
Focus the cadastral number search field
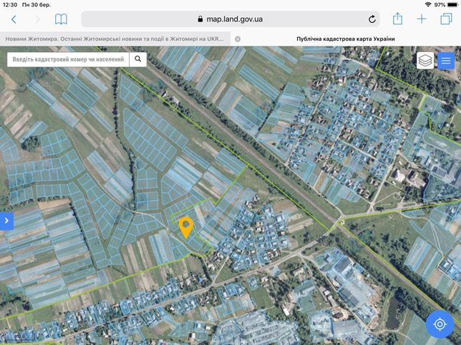[68, 59]
